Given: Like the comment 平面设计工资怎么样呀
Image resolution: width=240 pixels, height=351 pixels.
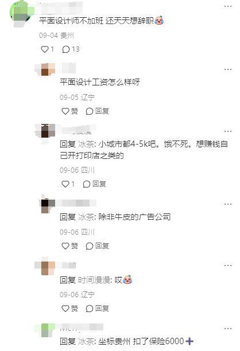Looking at the screenshot, I should click(x=69, y=111).
